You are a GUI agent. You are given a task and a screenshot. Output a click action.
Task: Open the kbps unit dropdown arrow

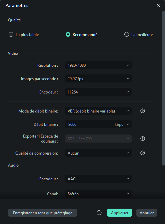tap(128, 124)
